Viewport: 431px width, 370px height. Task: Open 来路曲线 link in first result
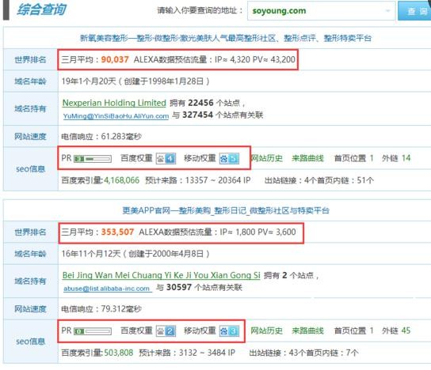click(308, 158)
